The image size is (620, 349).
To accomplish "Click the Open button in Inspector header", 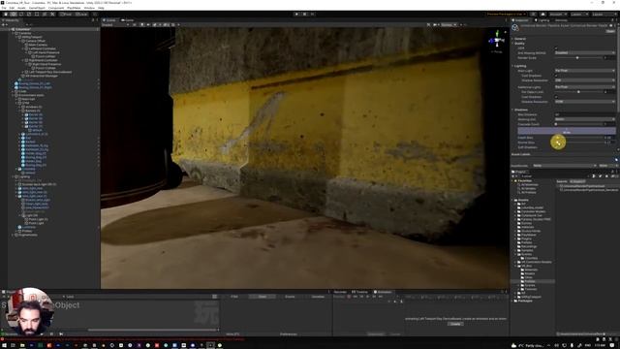I will point(610,31).
